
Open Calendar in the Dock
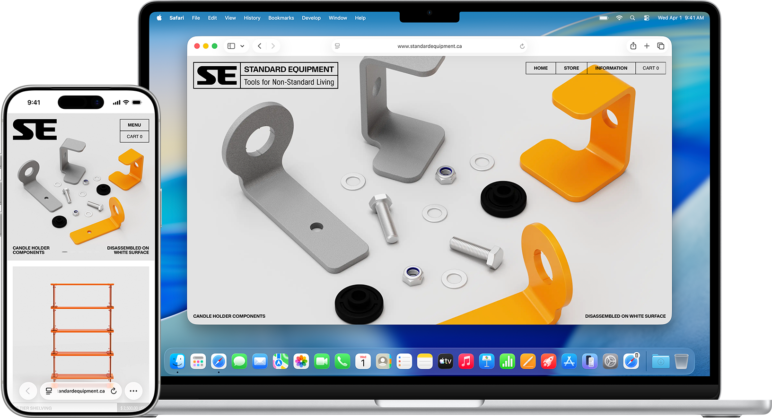[x=363, y=362]
